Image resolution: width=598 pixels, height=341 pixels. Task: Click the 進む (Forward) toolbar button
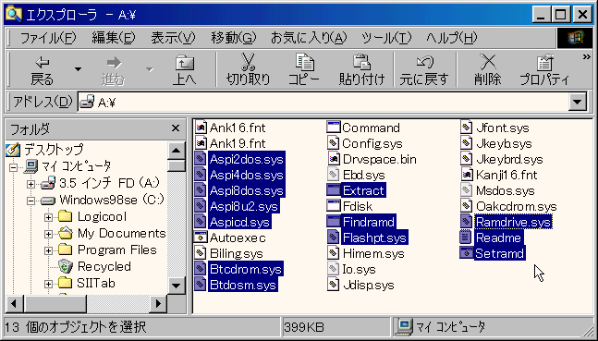(x=114, y=70)
